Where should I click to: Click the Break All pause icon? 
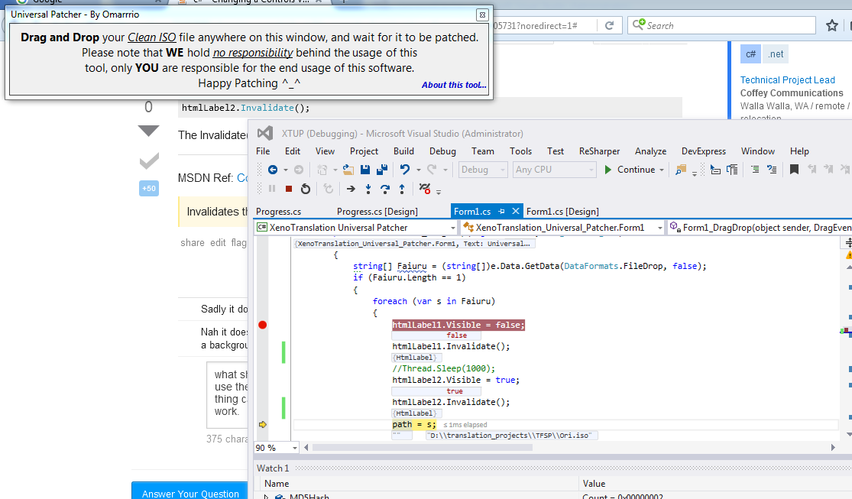274,188
